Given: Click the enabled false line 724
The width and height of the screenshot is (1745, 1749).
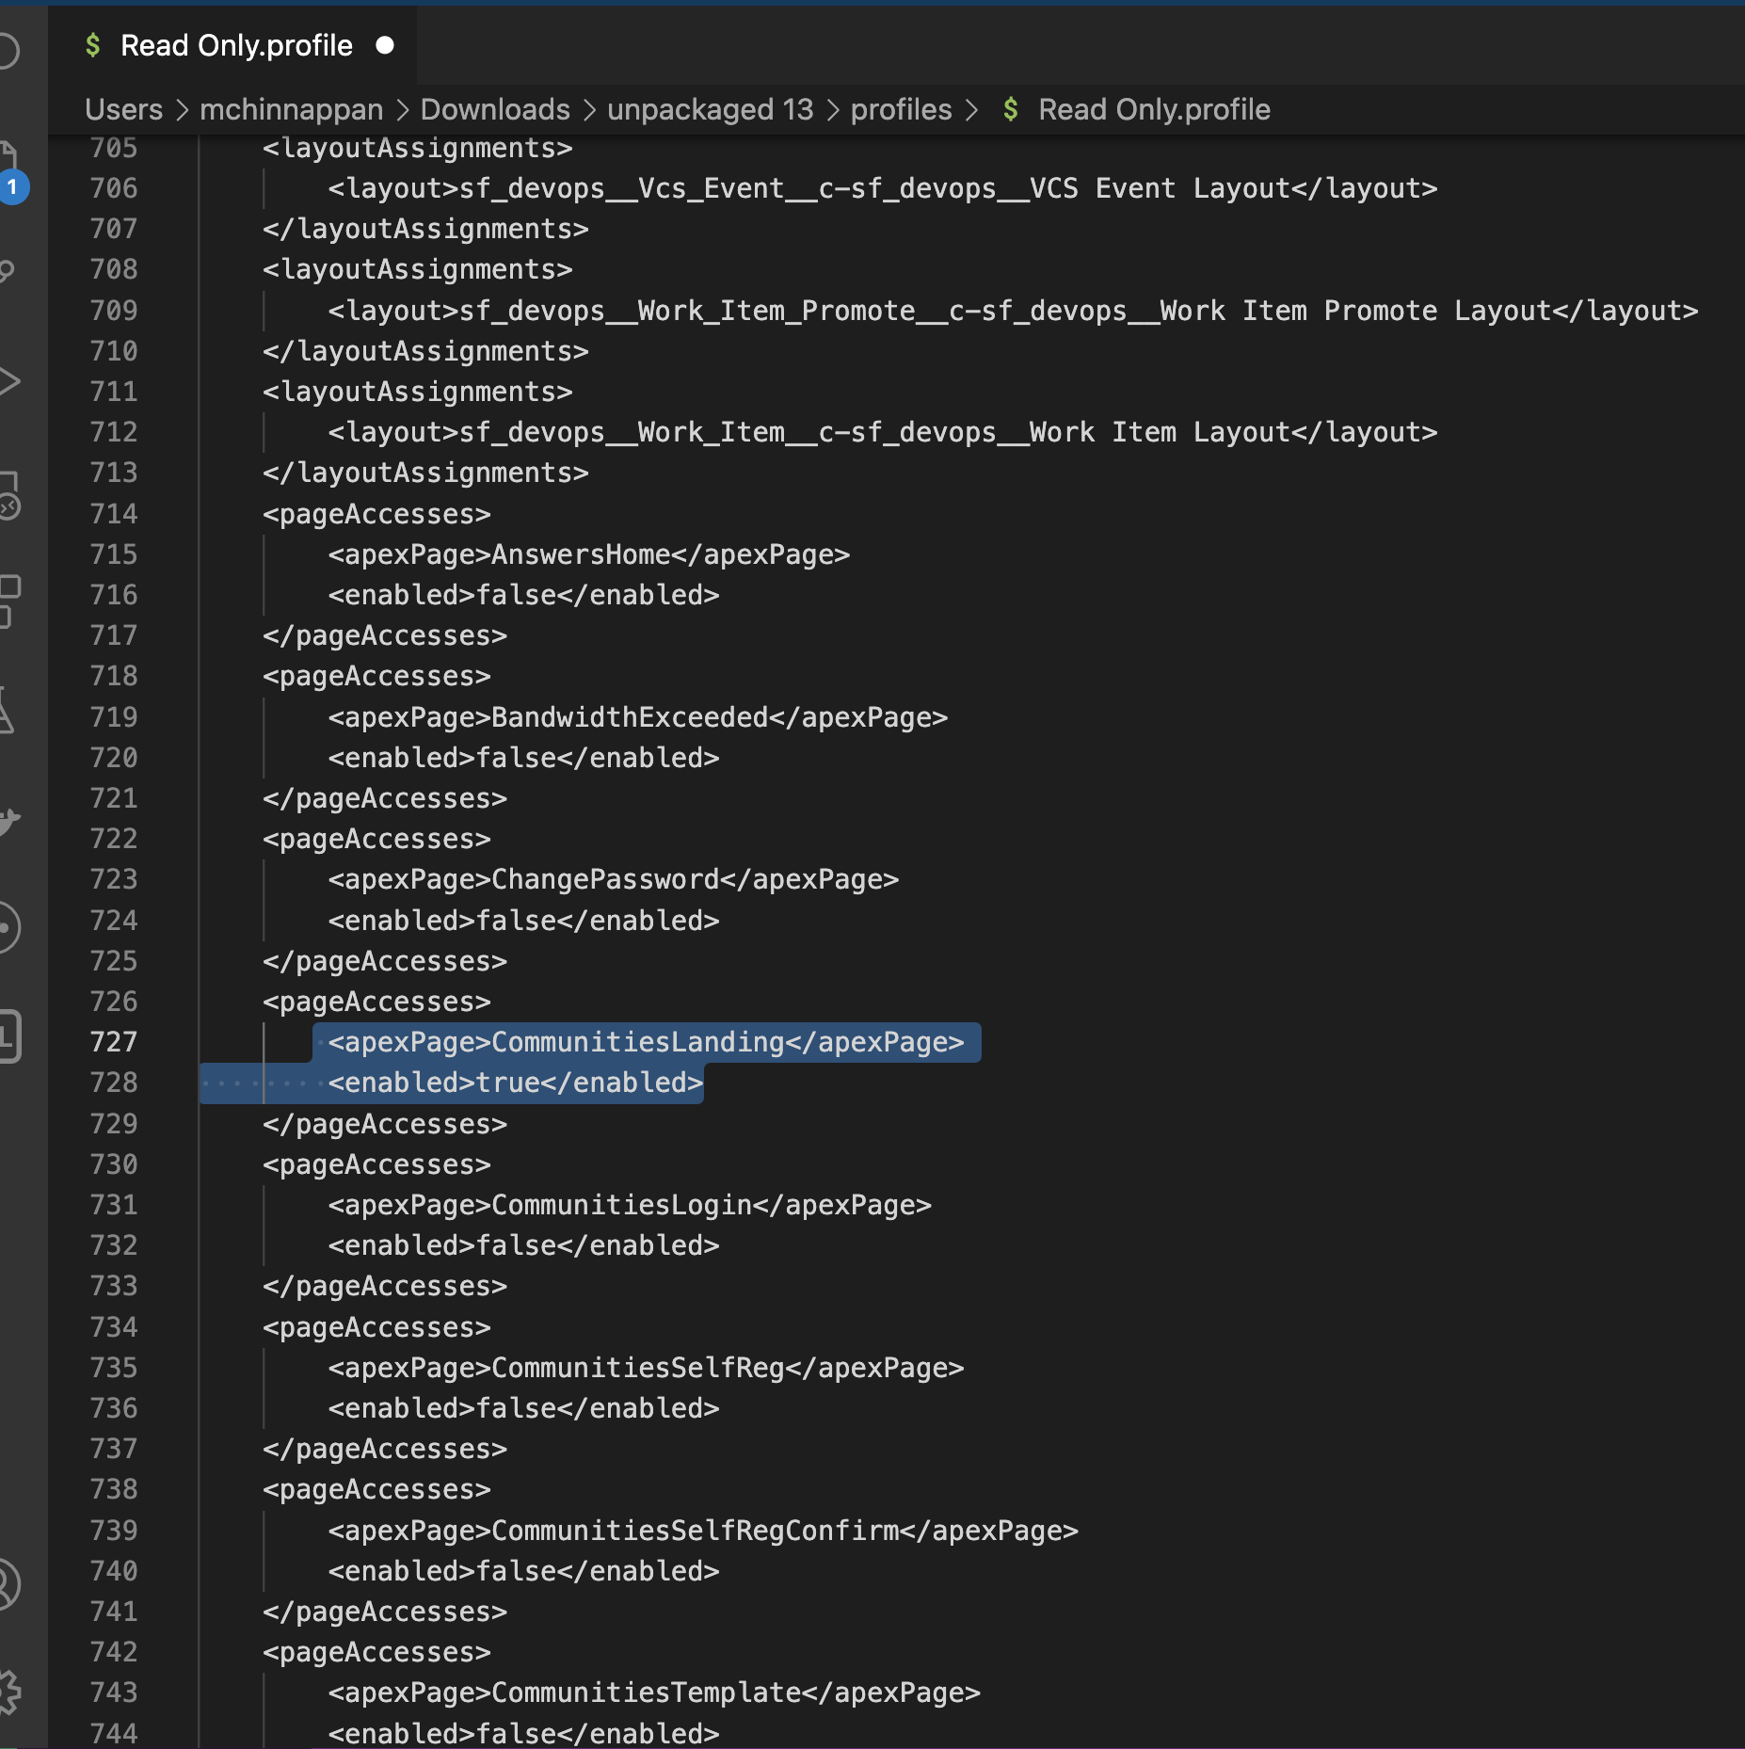Looking at the screenshot, I should tap(523, 921).
